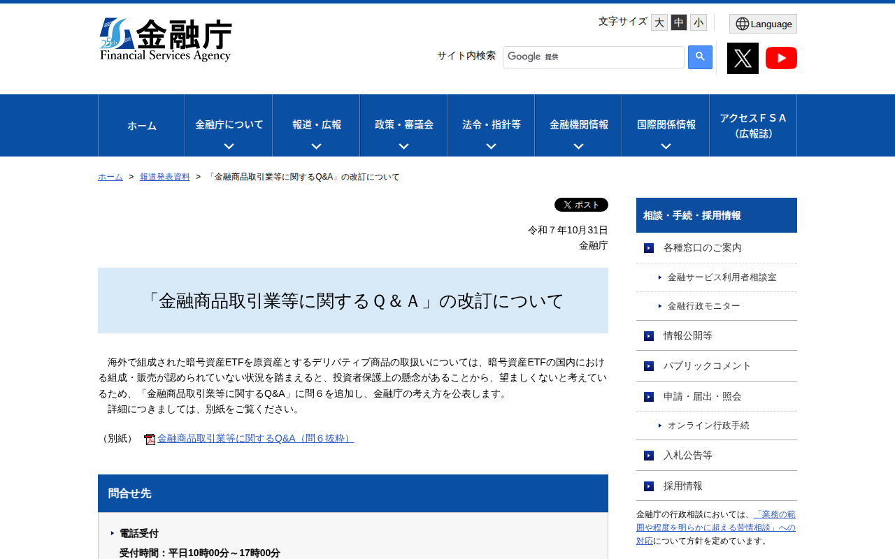
Task: Click the 相談・手続・採用情報 sidebar heading
Action: pos(717,215)
